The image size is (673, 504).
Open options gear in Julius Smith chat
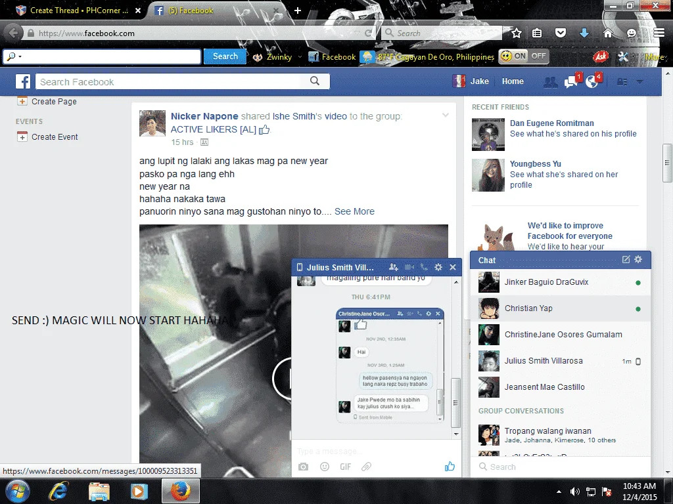(x=438, y=267)
